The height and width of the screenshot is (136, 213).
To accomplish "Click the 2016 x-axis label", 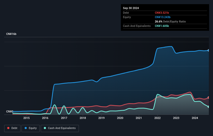I will coord(45,118).
